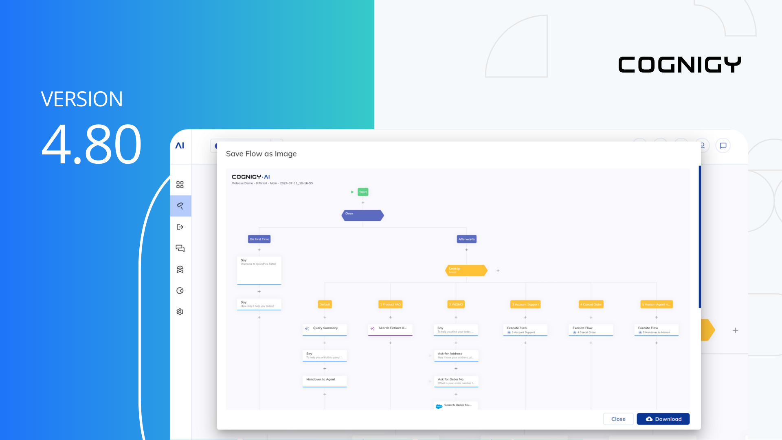This screenshot has width=782, height=440.
Task: Expand the Default case branch
Action: coord(325,304)
